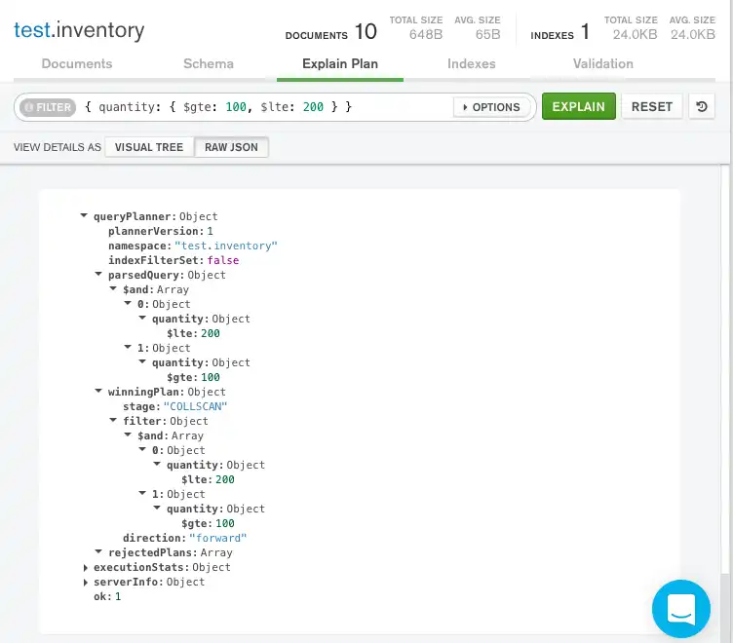Expand query Options panel

494,107
